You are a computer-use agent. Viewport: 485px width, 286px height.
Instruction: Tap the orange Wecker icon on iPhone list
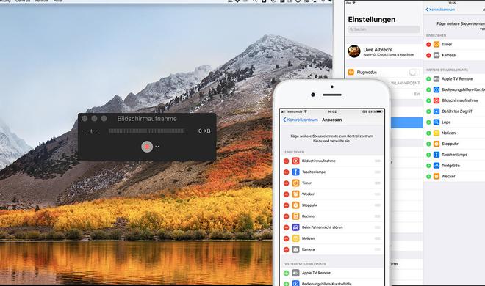(295, 194)
